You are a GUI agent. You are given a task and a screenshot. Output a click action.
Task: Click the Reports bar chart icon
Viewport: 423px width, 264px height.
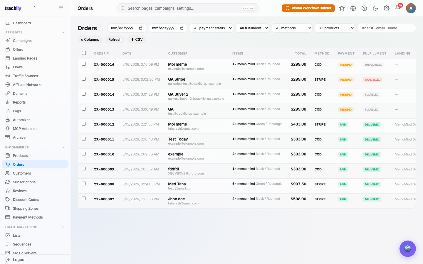[8, 102]
